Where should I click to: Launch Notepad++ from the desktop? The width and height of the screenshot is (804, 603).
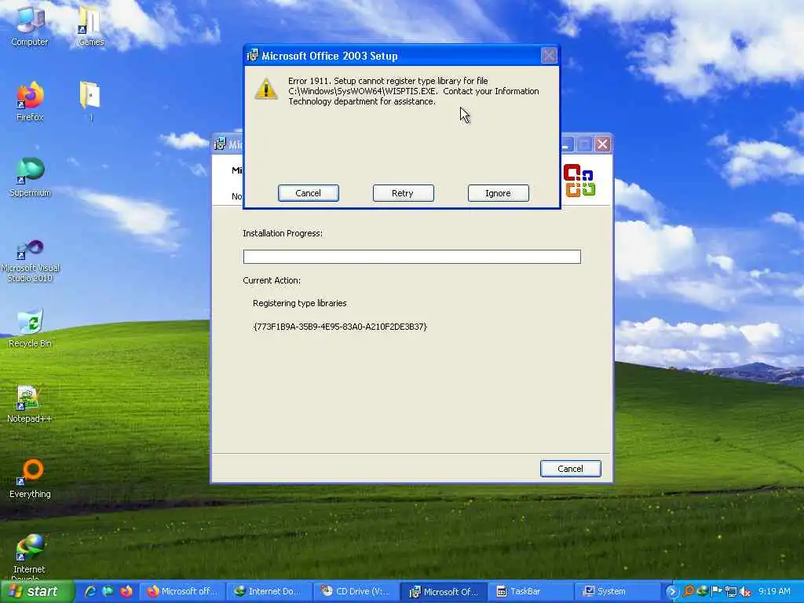tap(30, 404)
